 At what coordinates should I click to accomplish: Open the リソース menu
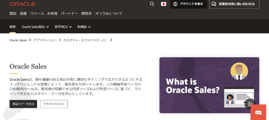[x=37, y=14]
